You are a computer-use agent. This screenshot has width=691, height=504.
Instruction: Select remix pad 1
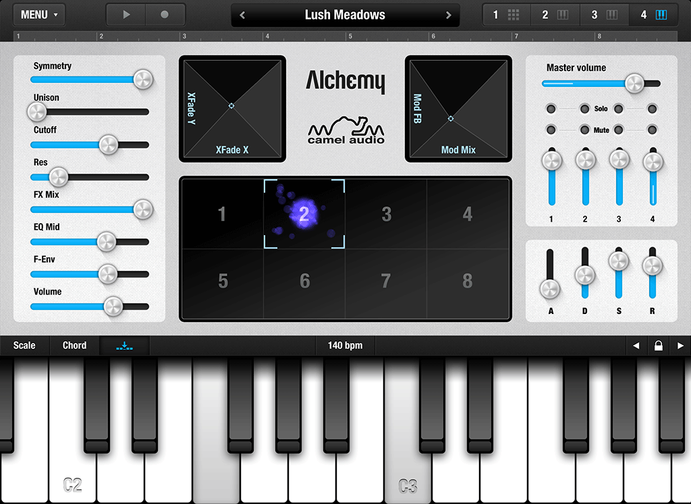pos(223,214)
